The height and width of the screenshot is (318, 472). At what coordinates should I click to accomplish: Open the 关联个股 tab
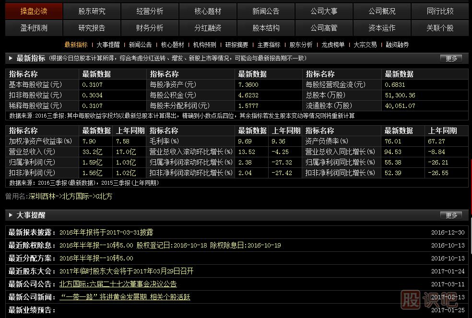pyautogui.click(x=440, y=28)
